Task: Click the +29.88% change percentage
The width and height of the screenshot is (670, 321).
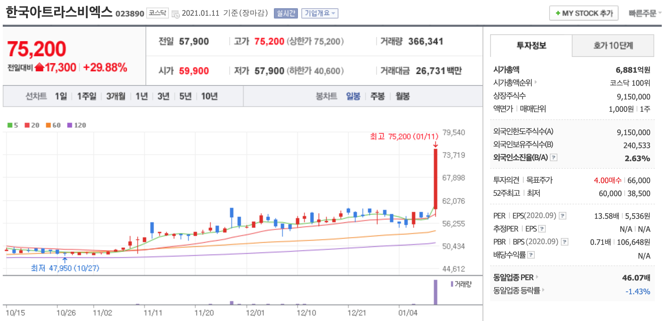Action: pos(105,67)
